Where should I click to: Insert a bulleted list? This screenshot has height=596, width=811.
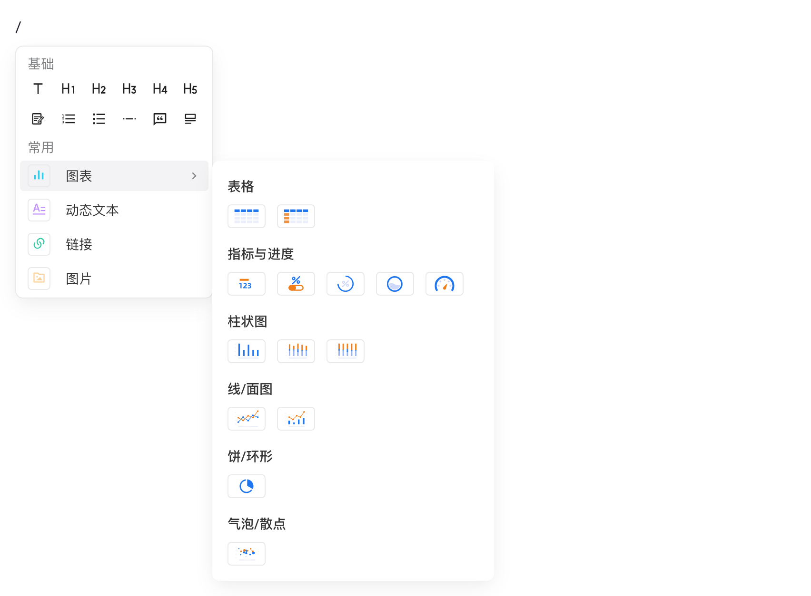99,119
